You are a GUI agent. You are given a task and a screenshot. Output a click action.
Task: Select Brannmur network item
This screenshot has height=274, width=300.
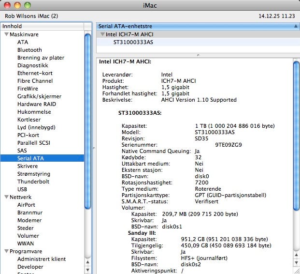[x=29, y=213]
